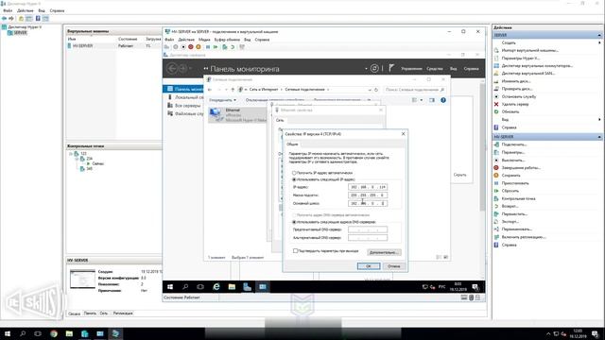Click the preferred DNS server field
The image size is (605, 340).
(x=368, y=229)
